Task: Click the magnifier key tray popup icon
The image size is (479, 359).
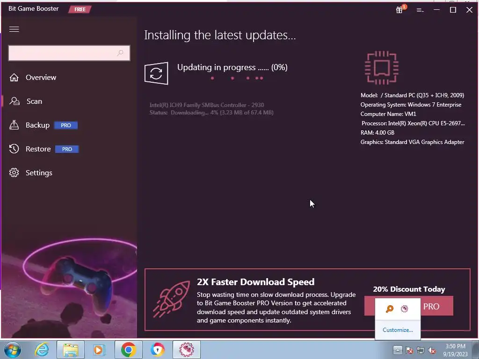Action: (390, 309)
